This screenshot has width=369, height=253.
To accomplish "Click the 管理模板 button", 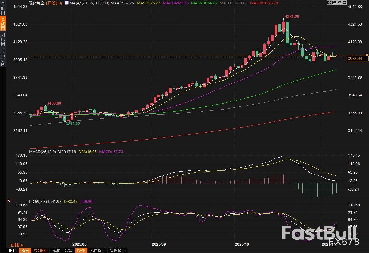I will pos(117,250).
